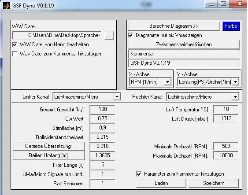Toggle WAV Datei von Hand bearbeiten checkbox
The width and height of the screenshot is (248, 195).
coord(15,44)
